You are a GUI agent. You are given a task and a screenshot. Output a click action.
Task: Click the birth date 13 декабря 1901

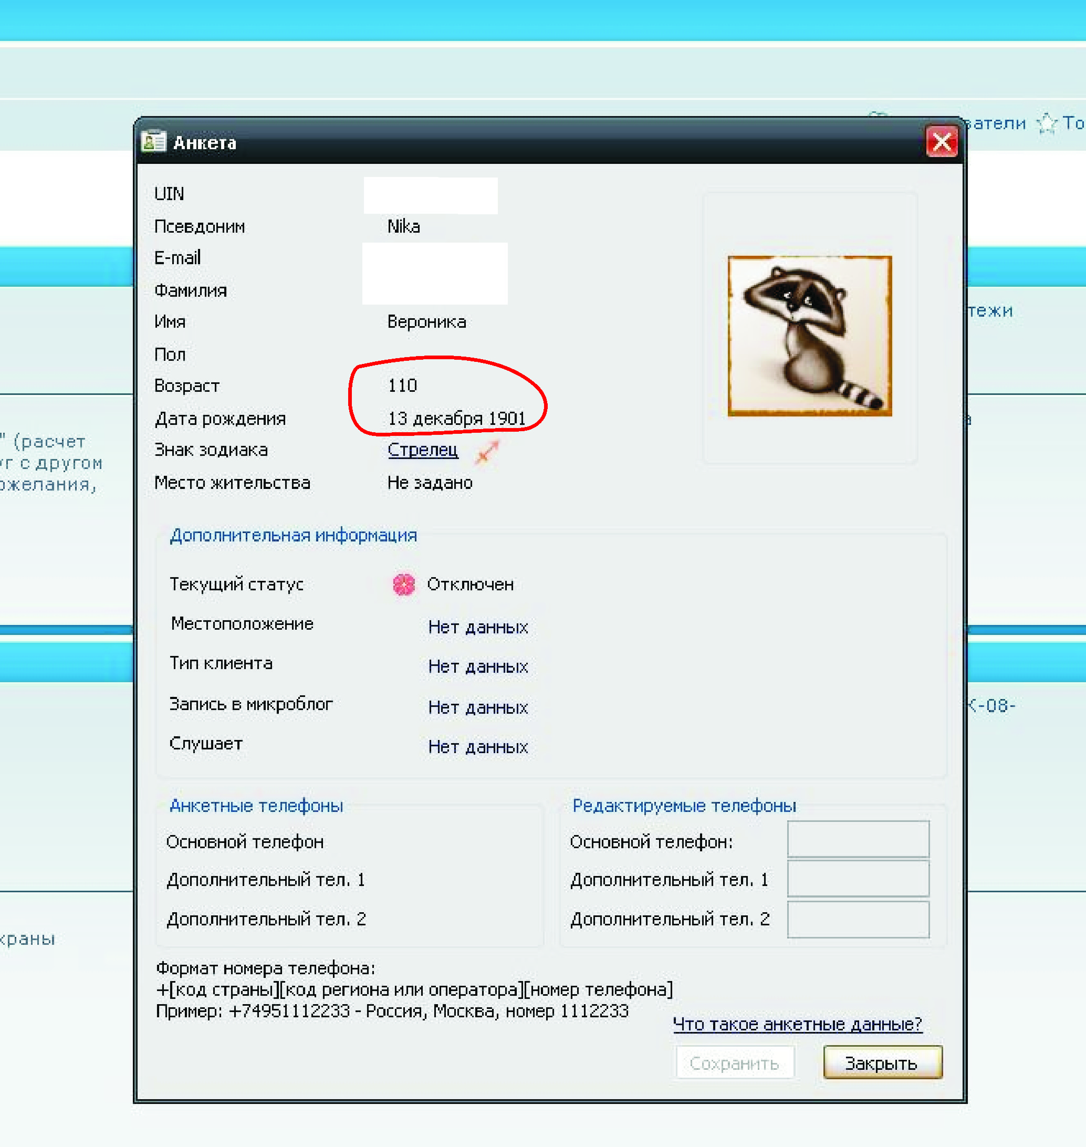(456, 418)
